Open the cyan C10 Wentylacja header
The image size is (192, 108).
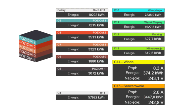coord(138,10)
